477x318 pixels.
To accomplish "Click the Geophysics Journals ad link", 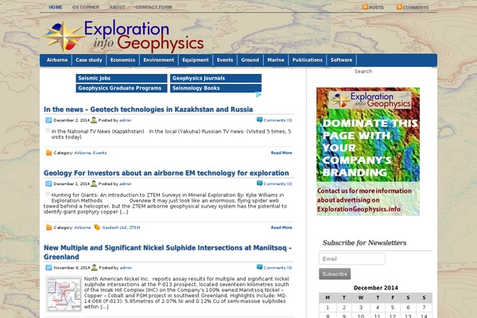I will [x=215, y=78].
